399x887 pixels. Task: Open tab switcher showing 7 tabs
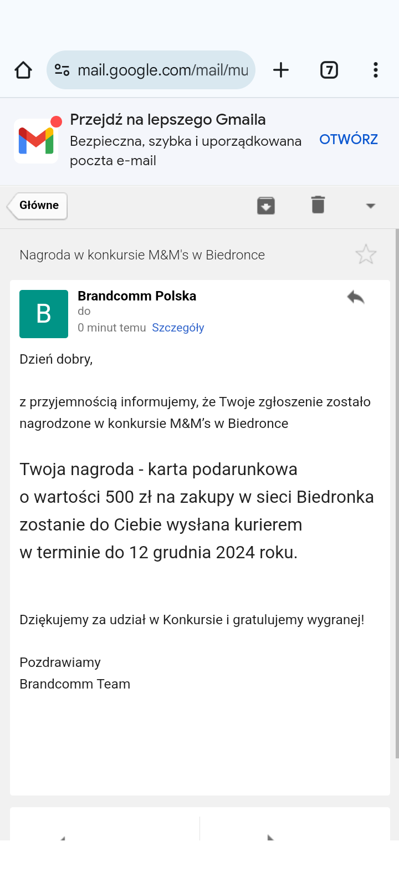tap(329, 70)
